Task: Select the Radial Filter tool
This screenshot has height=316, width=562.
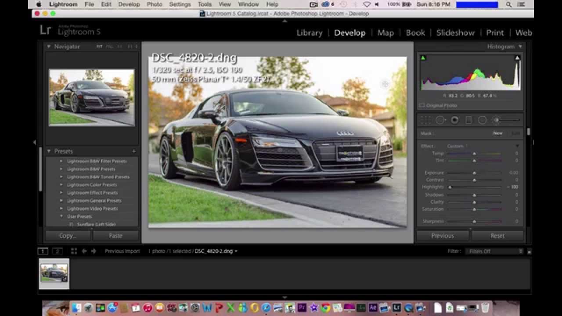Action: [x=482, y=120]
